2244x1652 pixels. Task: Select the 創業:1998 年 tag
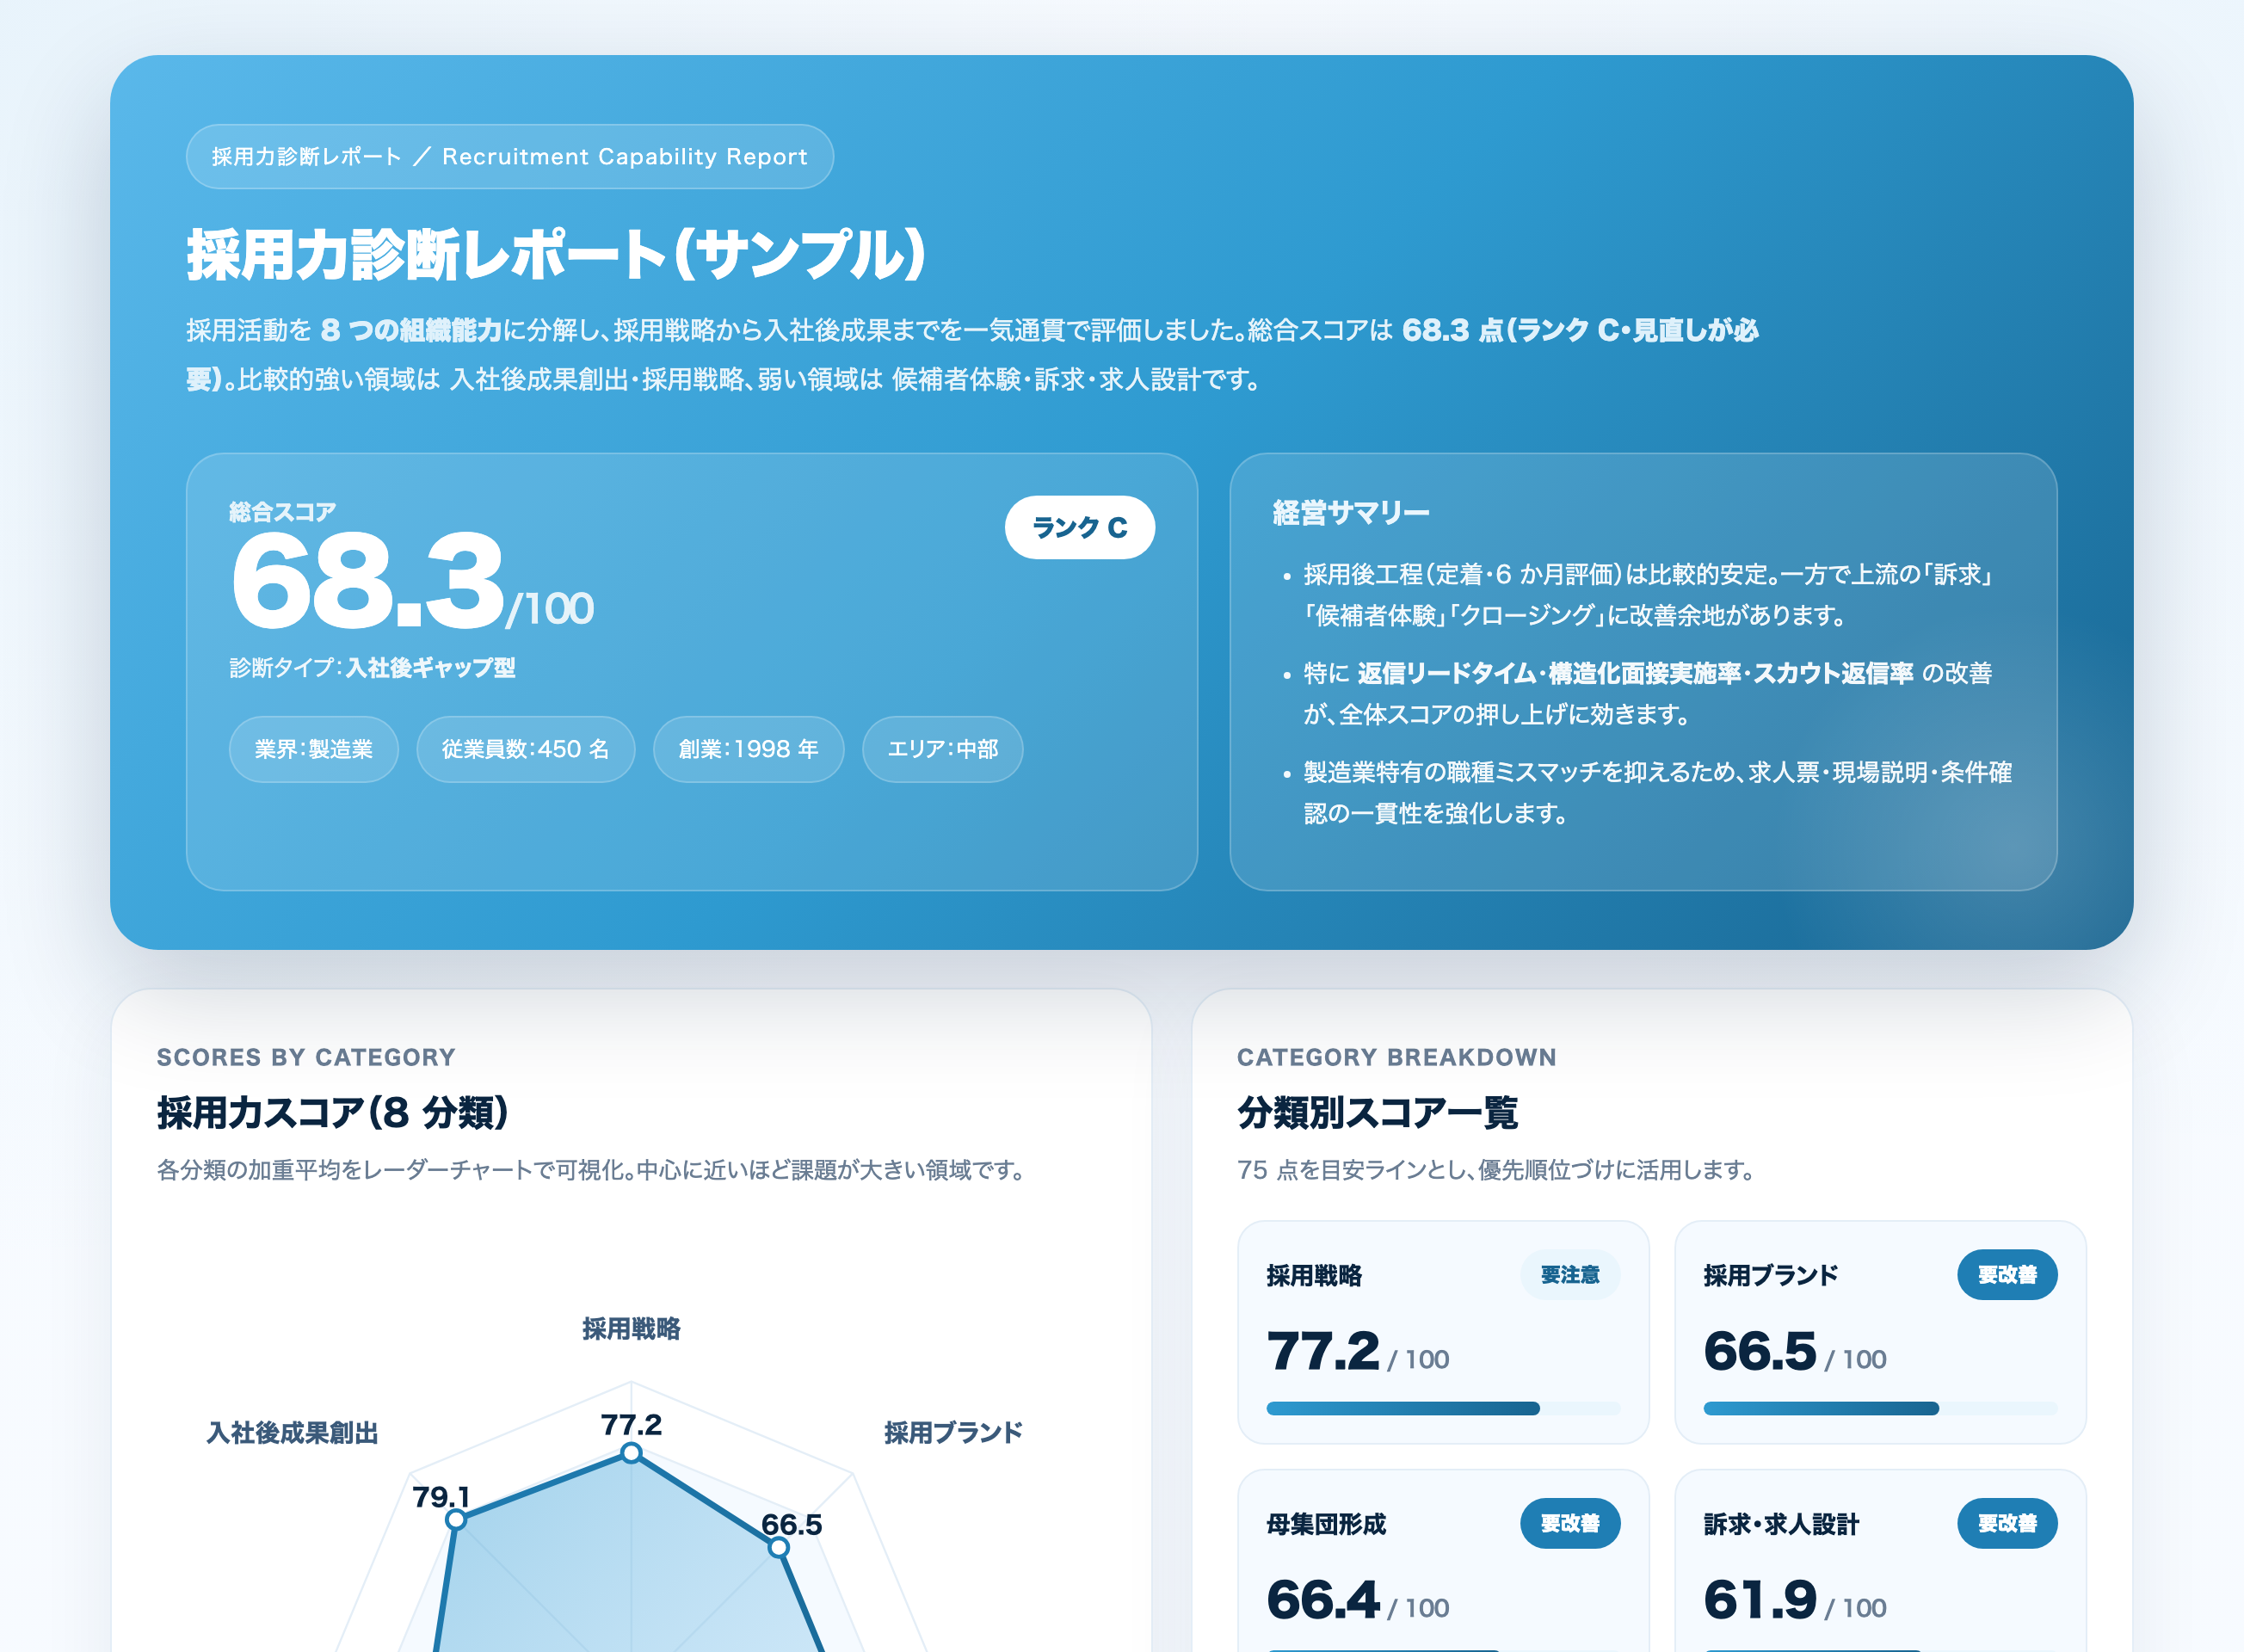[x=748, y=749]
